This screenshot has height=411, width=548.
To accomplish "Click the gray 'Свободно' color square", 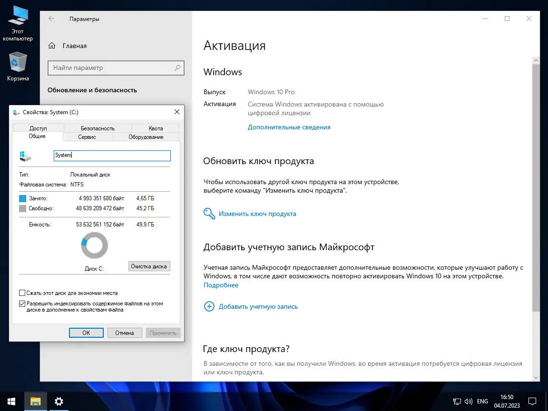I will [x=23, y=209].
